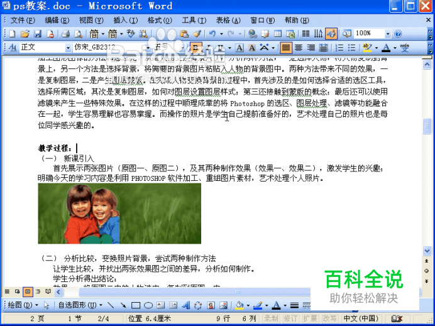Toggle 修订 track changes in status bar
The height and width of the screenshot is (326, 435).
point(290,318)
